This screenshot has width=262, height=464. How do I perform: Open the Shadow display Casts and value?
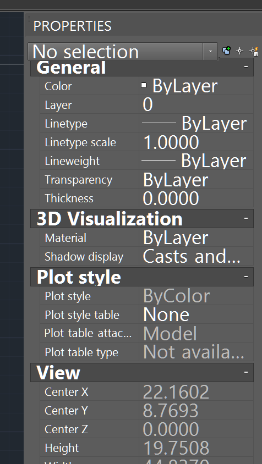[x=196, y=256]
